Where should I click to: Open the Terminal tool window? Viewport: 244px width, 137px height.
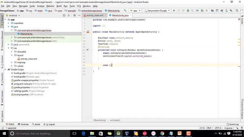[x=23, y=124]
